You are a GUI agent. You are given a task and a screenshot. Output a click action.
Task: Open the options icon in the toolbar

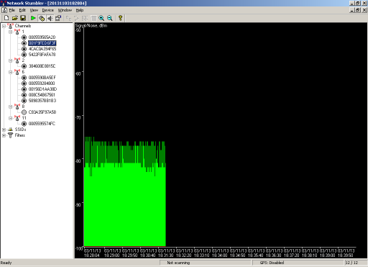pyautogui.click(x=58, y=18)
